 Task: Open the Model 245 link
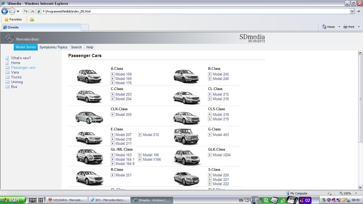pyautogui.click(x=221, y=74)
